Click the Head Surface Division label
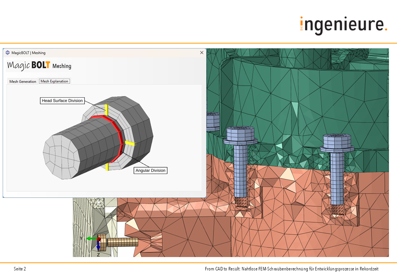Viewport: 397px width, 275px height. coord(62,101)
